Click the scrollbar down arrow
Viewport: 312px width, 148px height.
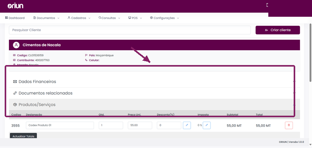pyautogui.click(x=310, y=144)
